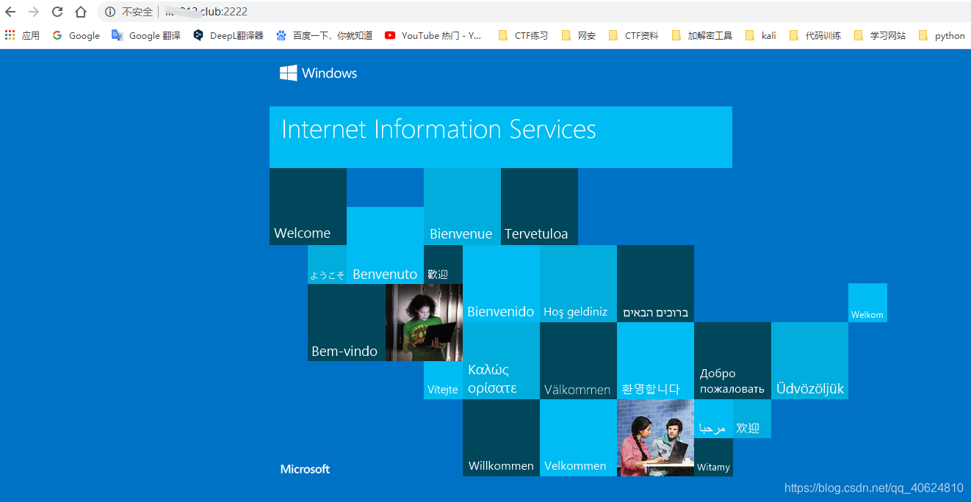Screen dimensions: 971x502
Task: Click the 欢迎 tile
Action: coord(752,418)
